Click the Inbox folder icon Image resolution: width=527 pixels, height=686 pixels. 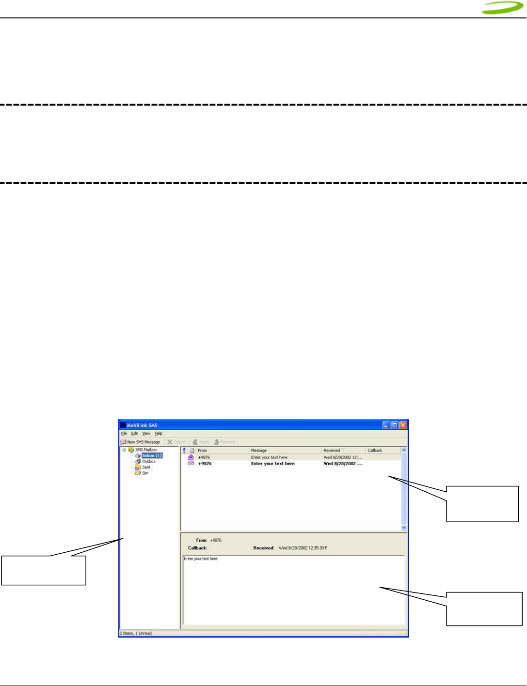138,455
